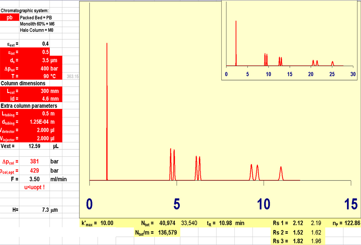This screenshot has height=245, width=361.
Task: Select the Ntot/m value 136,579
Action: pyautogui.click(x=168, y=233)
